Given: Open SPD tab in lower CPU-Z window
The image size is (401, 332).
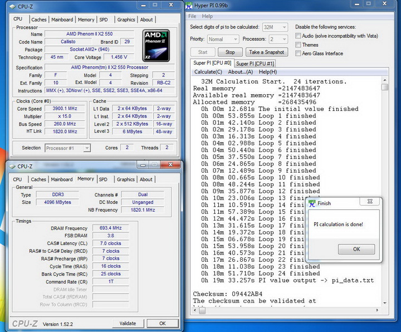Looking at the screenshot, I should click(103, 179).
